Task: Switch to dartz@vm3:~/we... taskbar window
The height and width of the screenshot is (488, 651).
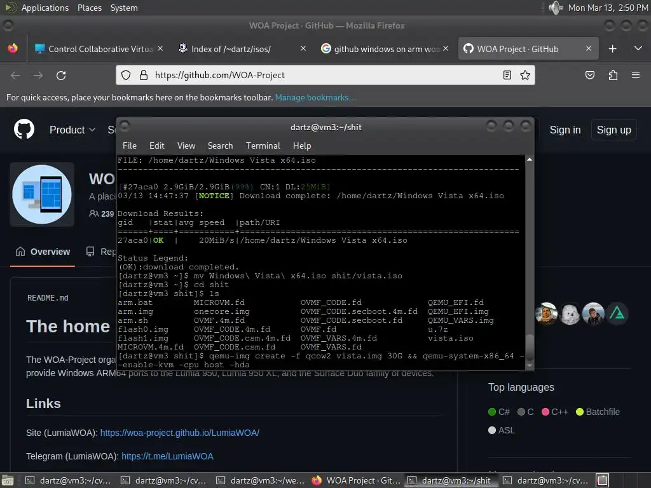Action: pyautogui.click(x=261, y=480)
